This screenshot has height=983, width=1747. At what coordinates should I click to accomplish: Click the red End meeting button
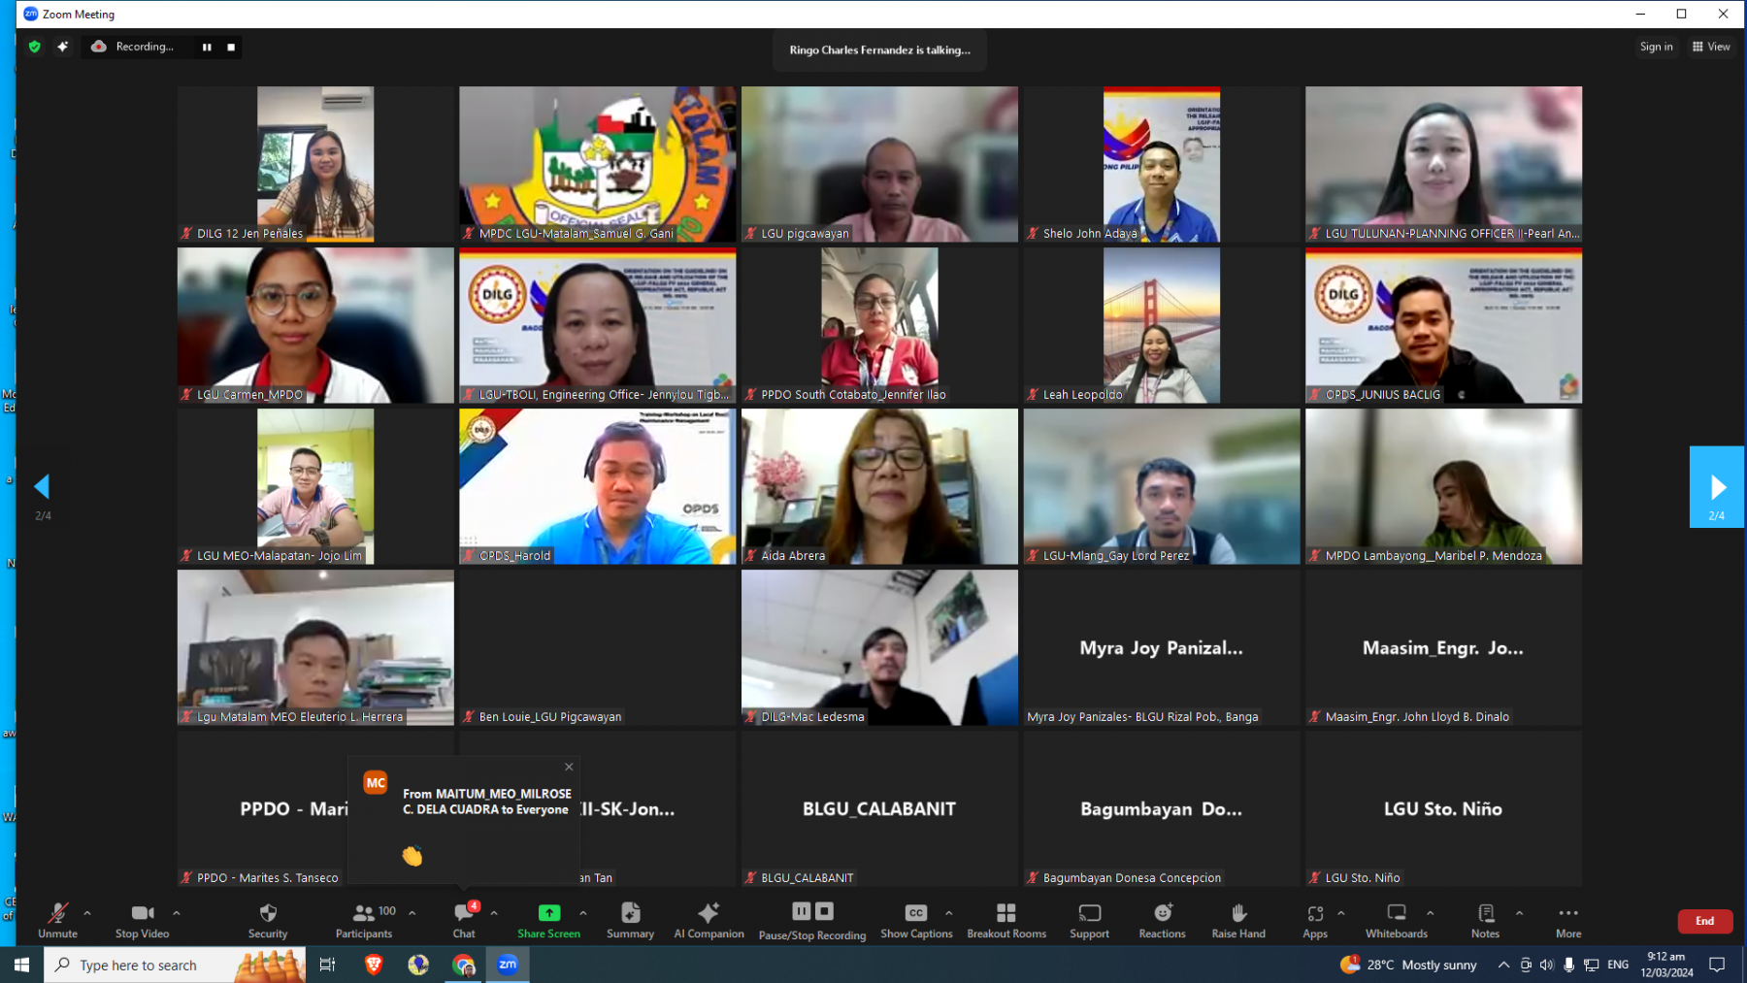pyautogui.click(x=1705, y=921)
